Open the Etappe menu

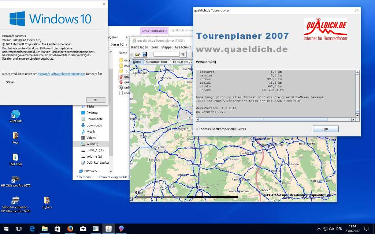click(166, 47)
